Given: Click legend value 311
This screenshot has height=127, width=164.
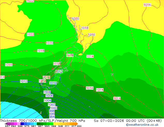Looking at the screenshot, I should [x=67, y=126].
